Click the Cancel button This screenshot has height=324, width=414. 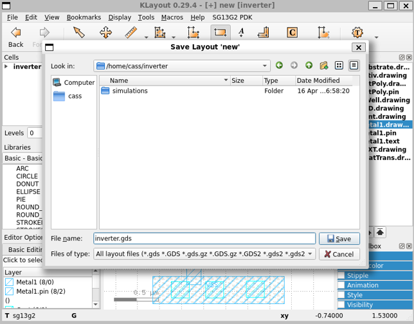[x=339, y=254]
